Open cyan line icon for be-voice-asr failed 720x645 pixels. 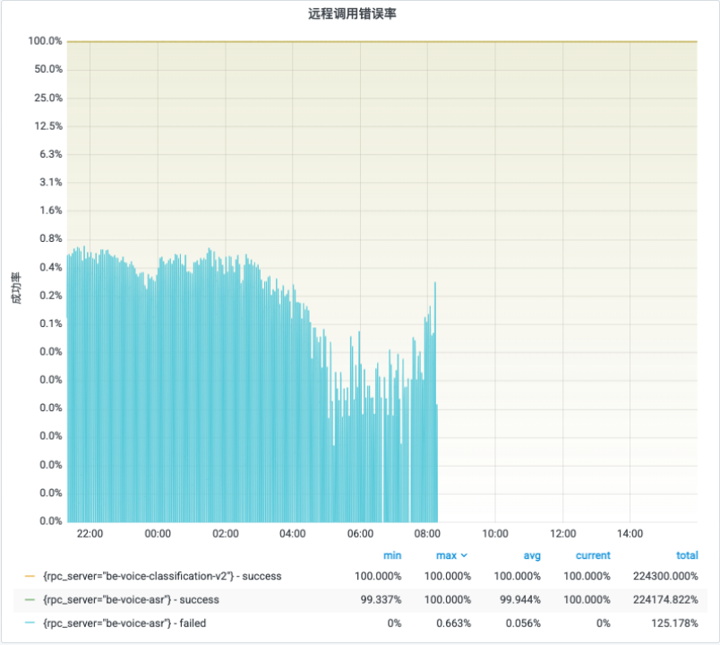click(30, 623)
